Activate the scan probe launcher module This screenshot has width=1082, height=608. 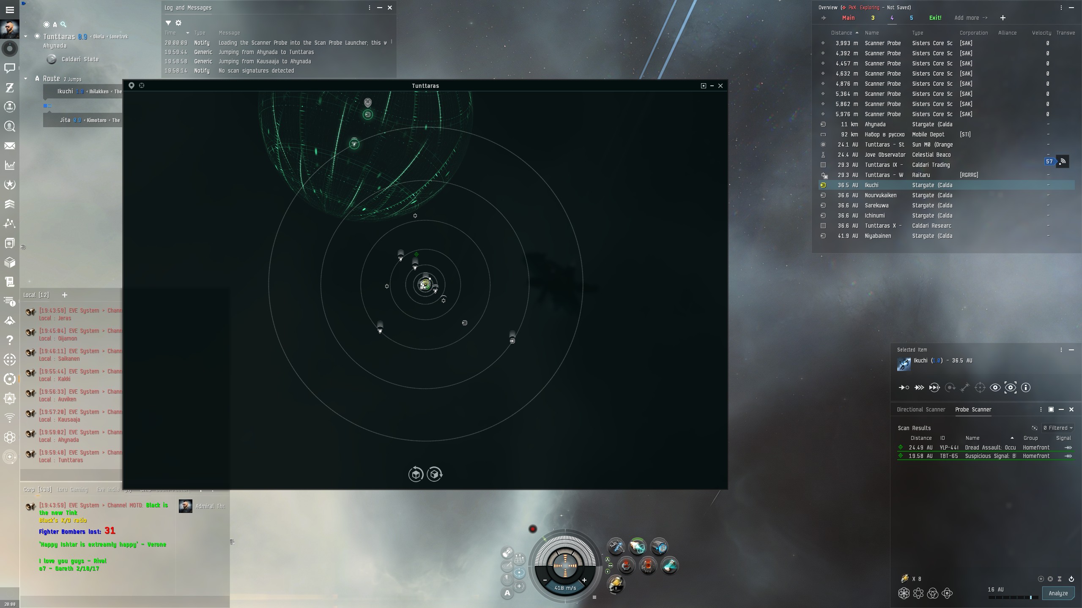615,583
